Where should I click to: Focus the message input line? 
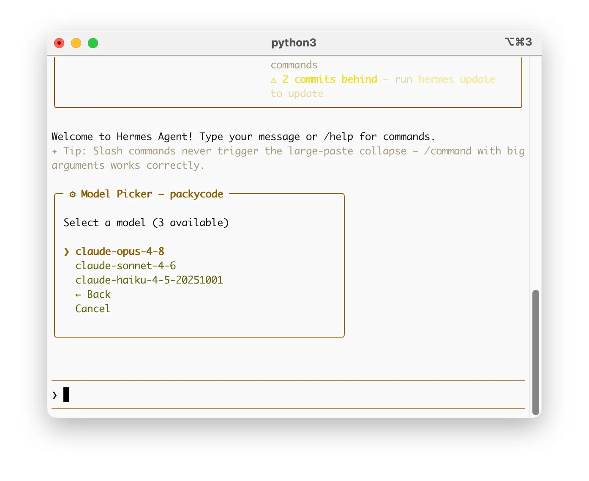click(288, 395)
